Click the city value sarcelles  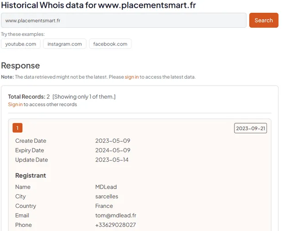[107, 196]
